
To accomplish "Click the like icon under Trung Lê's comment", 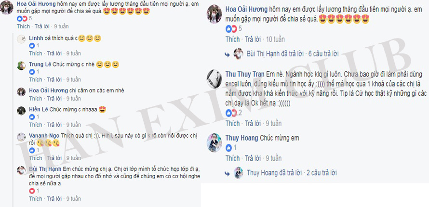I will coord(32,72).
